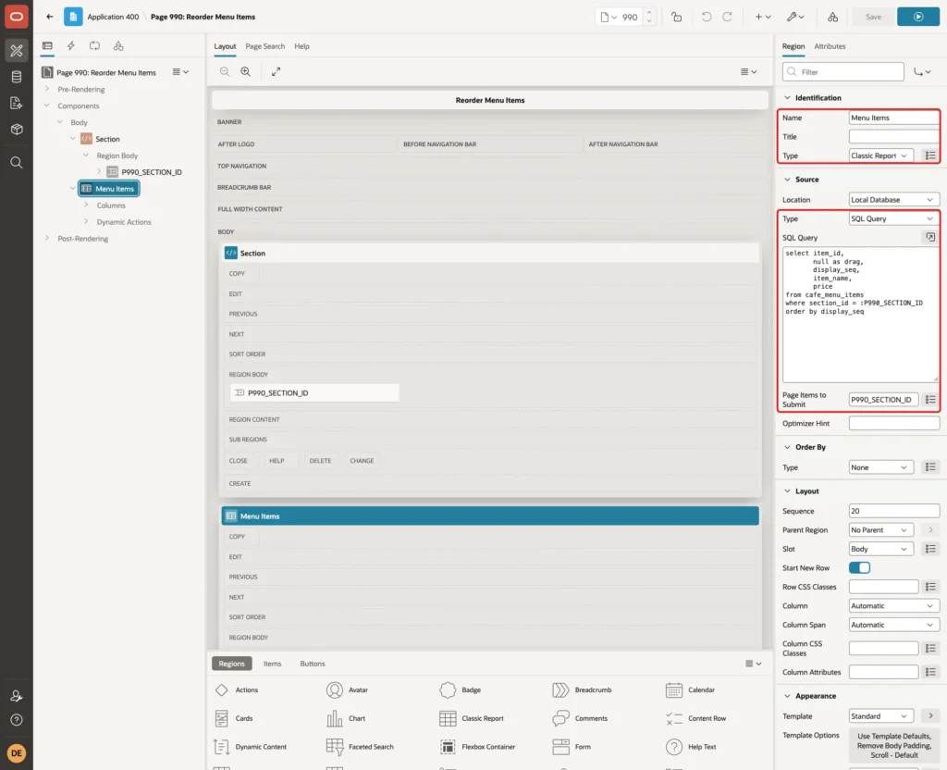Open layout menu at top right

click(x=748, y=71)
